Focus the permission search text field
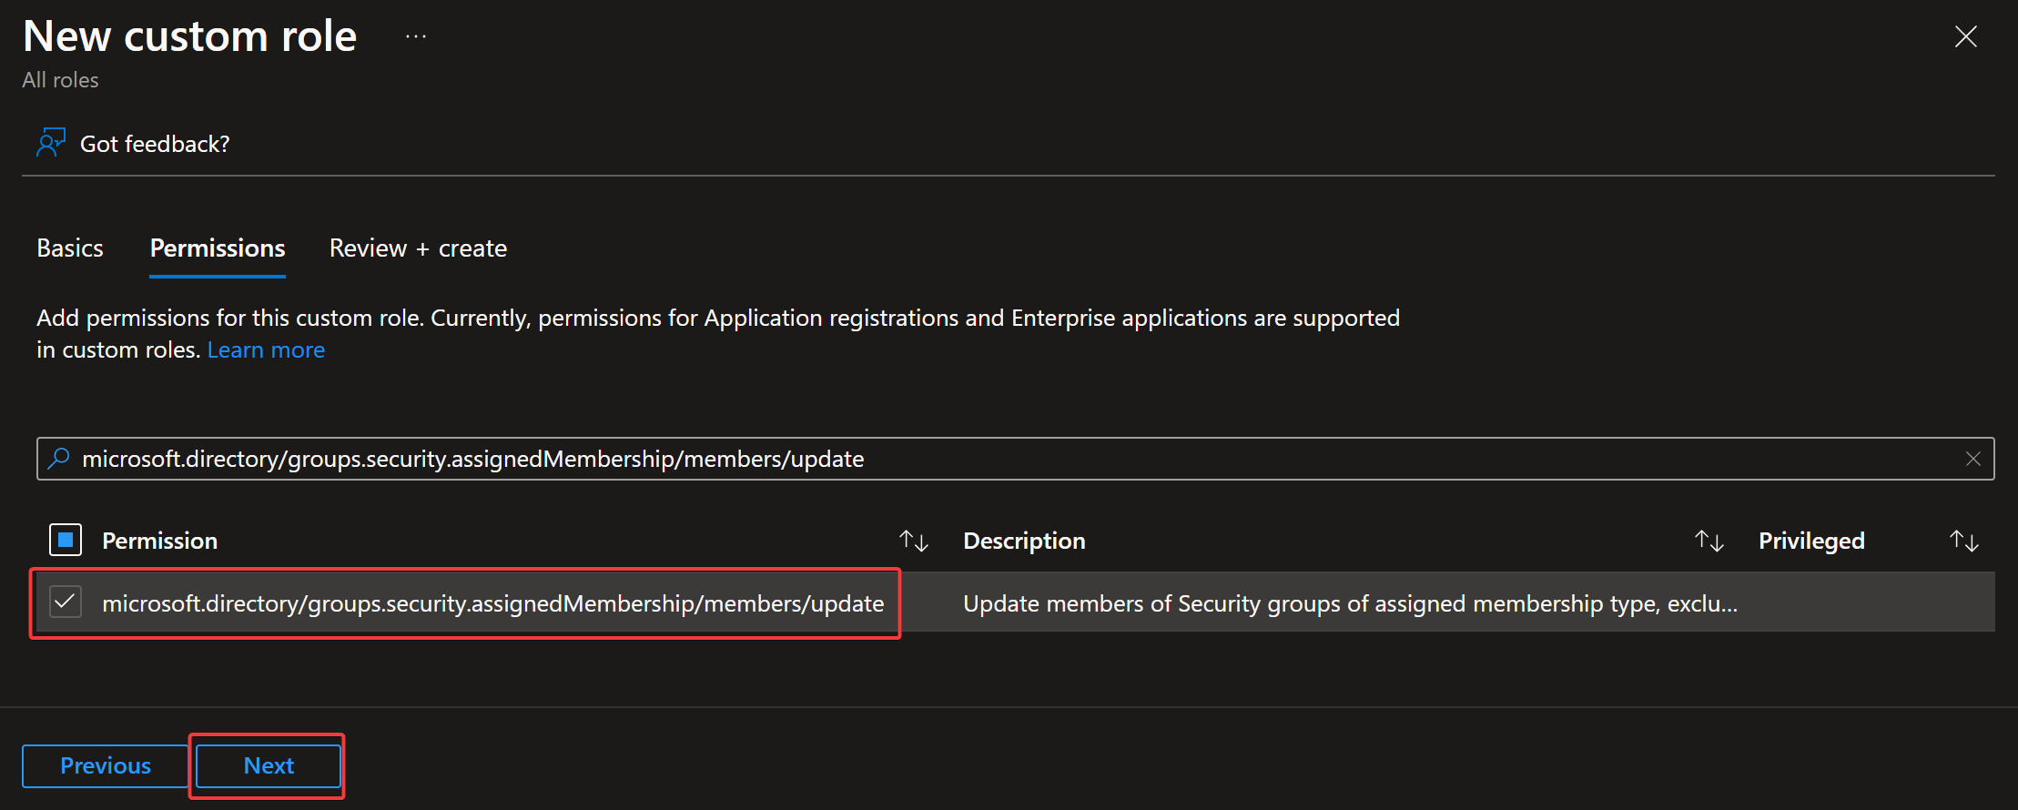The width and height of the screenshot is (2018, 810). pos(1001,459)
